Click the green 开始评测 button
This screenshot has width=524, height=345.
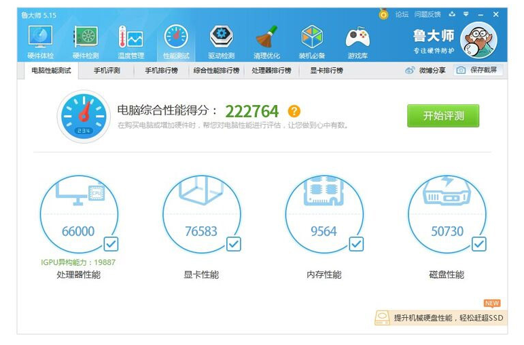[443, 116]
